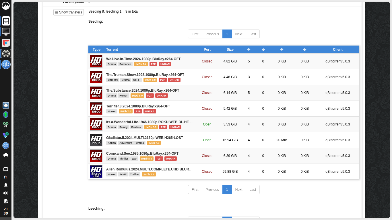Toggle the Show transfers button
Viewport: 392px width, 220px height.
pyautogui.click(x=69, y=12)
